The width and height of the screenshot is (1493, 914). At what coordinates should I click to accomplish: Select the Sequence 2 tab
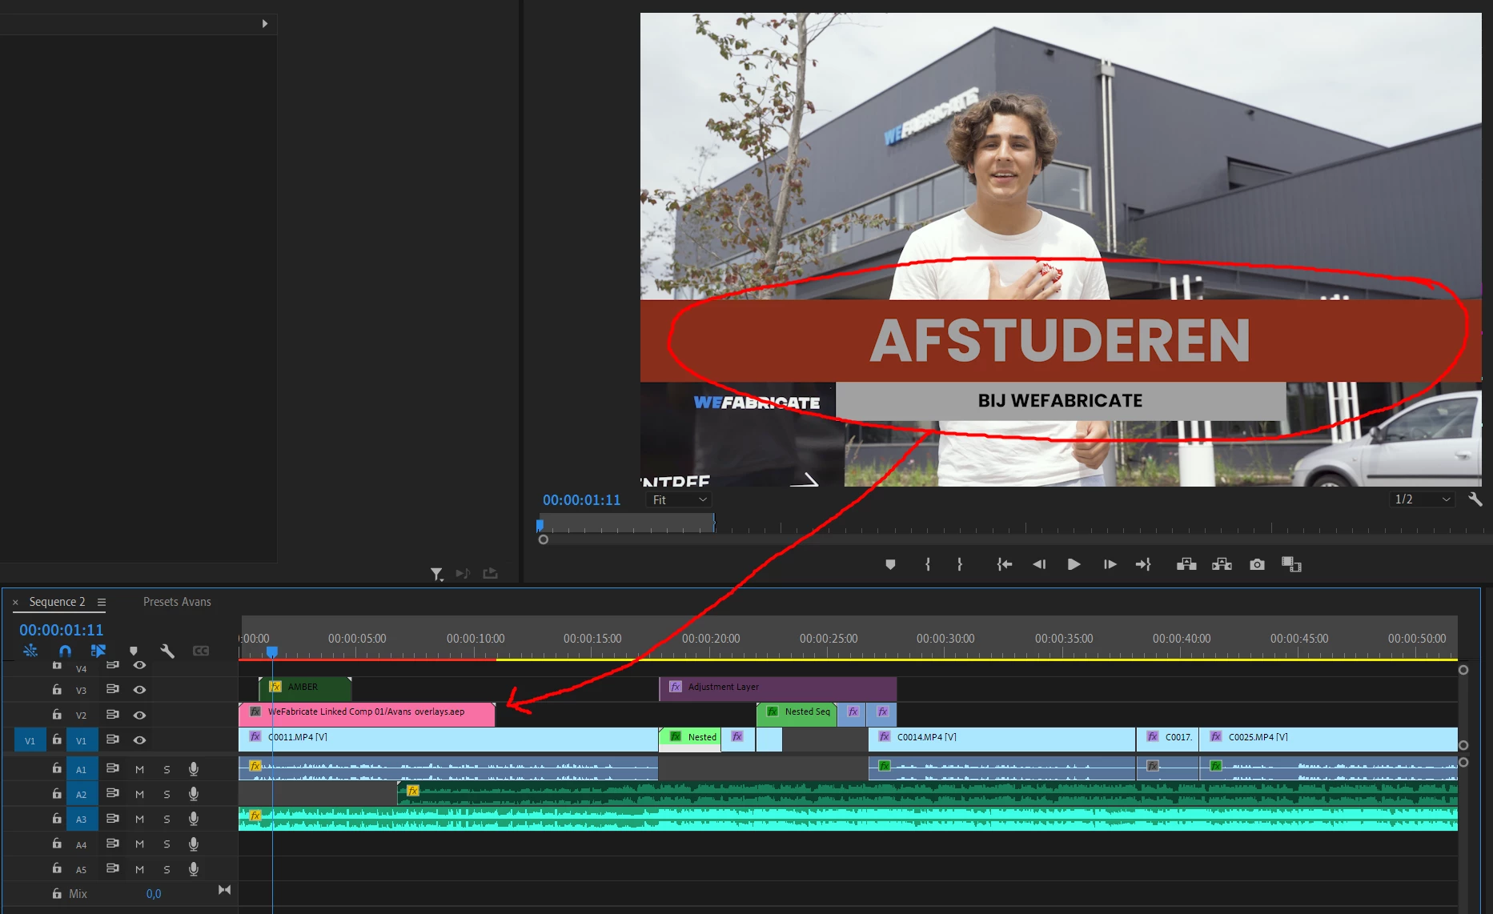57,602
